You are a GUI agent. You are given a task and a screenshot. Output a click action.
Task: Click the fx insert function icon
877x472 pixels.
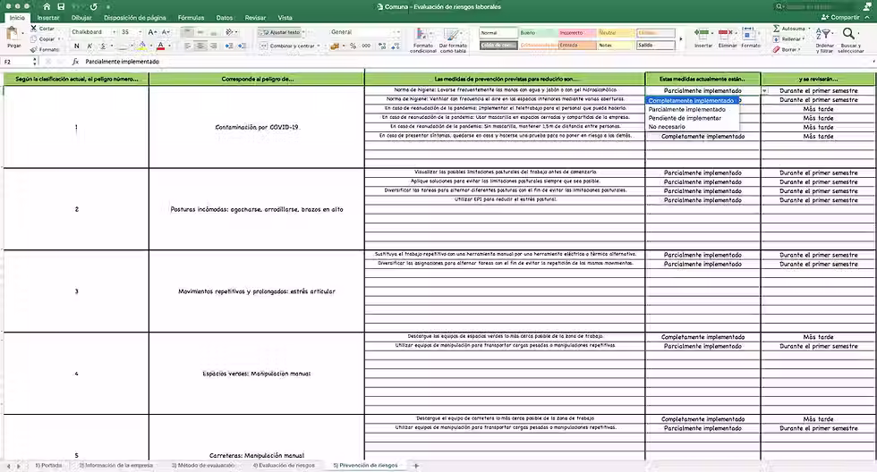(x=75, y=62)
